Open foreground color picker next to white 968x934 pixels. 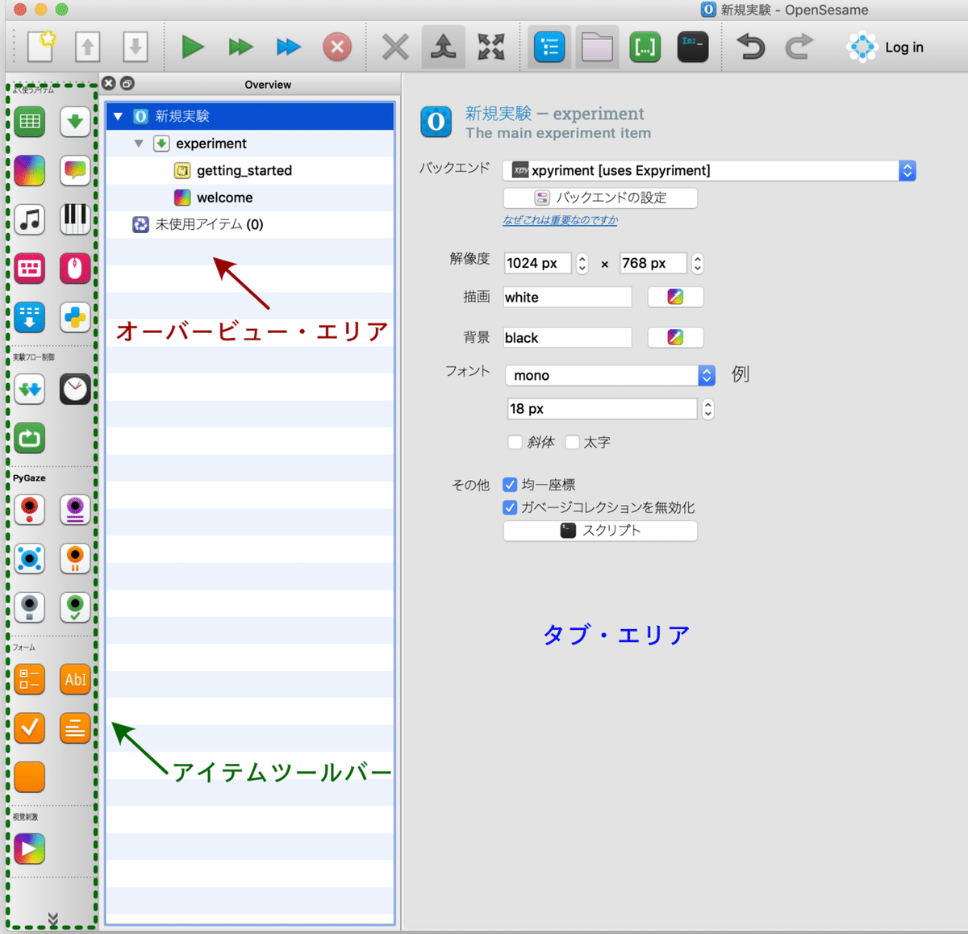[x=675, y=297]
